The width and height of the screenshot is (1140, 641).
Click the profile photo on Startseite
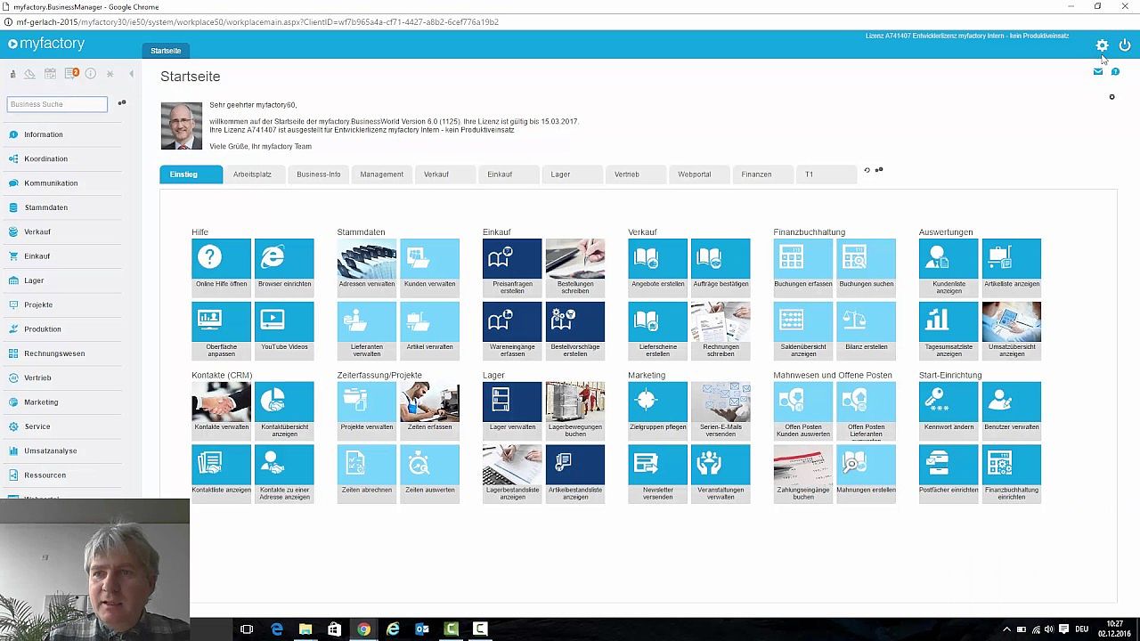coord(182,126)
